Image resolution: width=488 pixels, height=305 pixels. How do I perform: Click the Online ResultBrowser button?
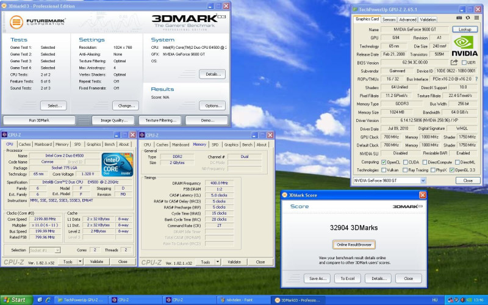click(353, 245)
